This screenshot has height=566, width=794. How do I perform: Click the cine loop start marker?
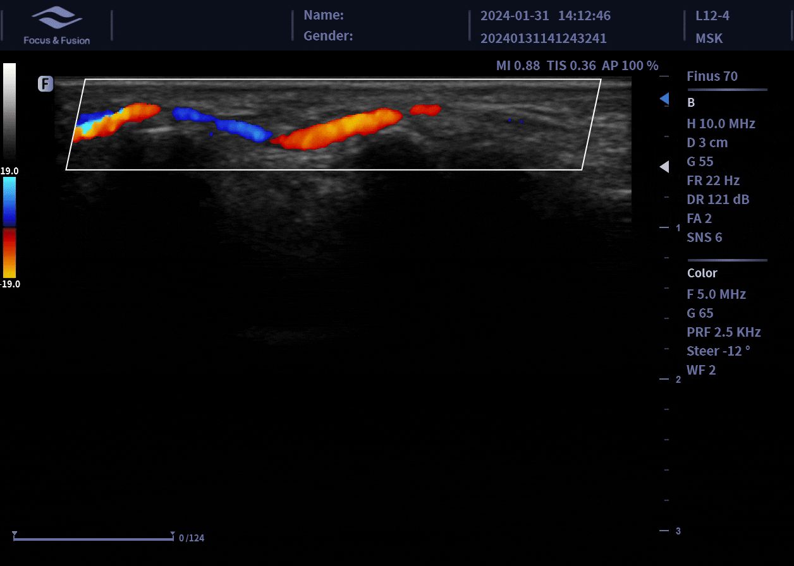14,534
